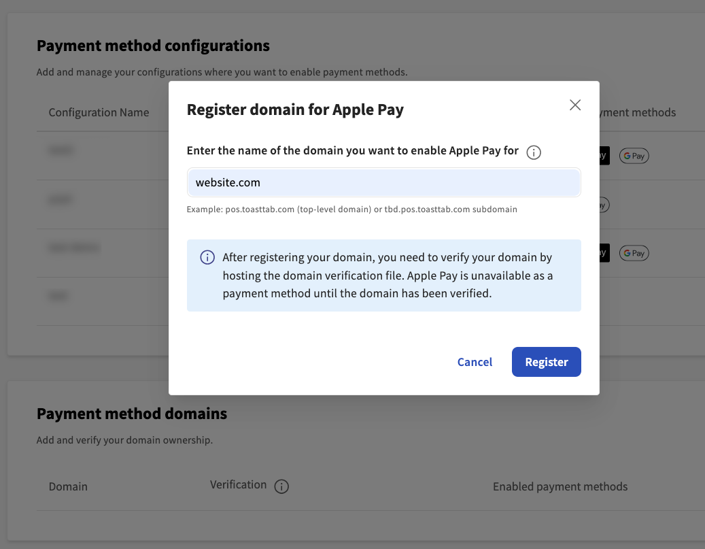Viewport: 705px width, 549px height.
Task: Click the Verification column header text
Action: pyautogui.click(x=239, y=484)
